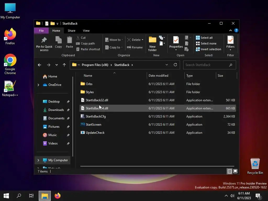
Task: Switch to the View ribbon tab
Action: point(86,31)
